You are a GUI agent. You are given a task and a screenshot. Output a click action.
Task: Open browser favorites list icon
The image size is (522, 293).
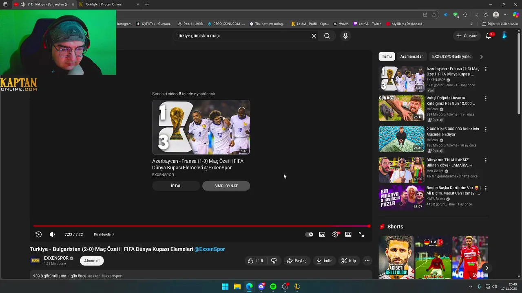pyautogui.click(x=486, y=15)
